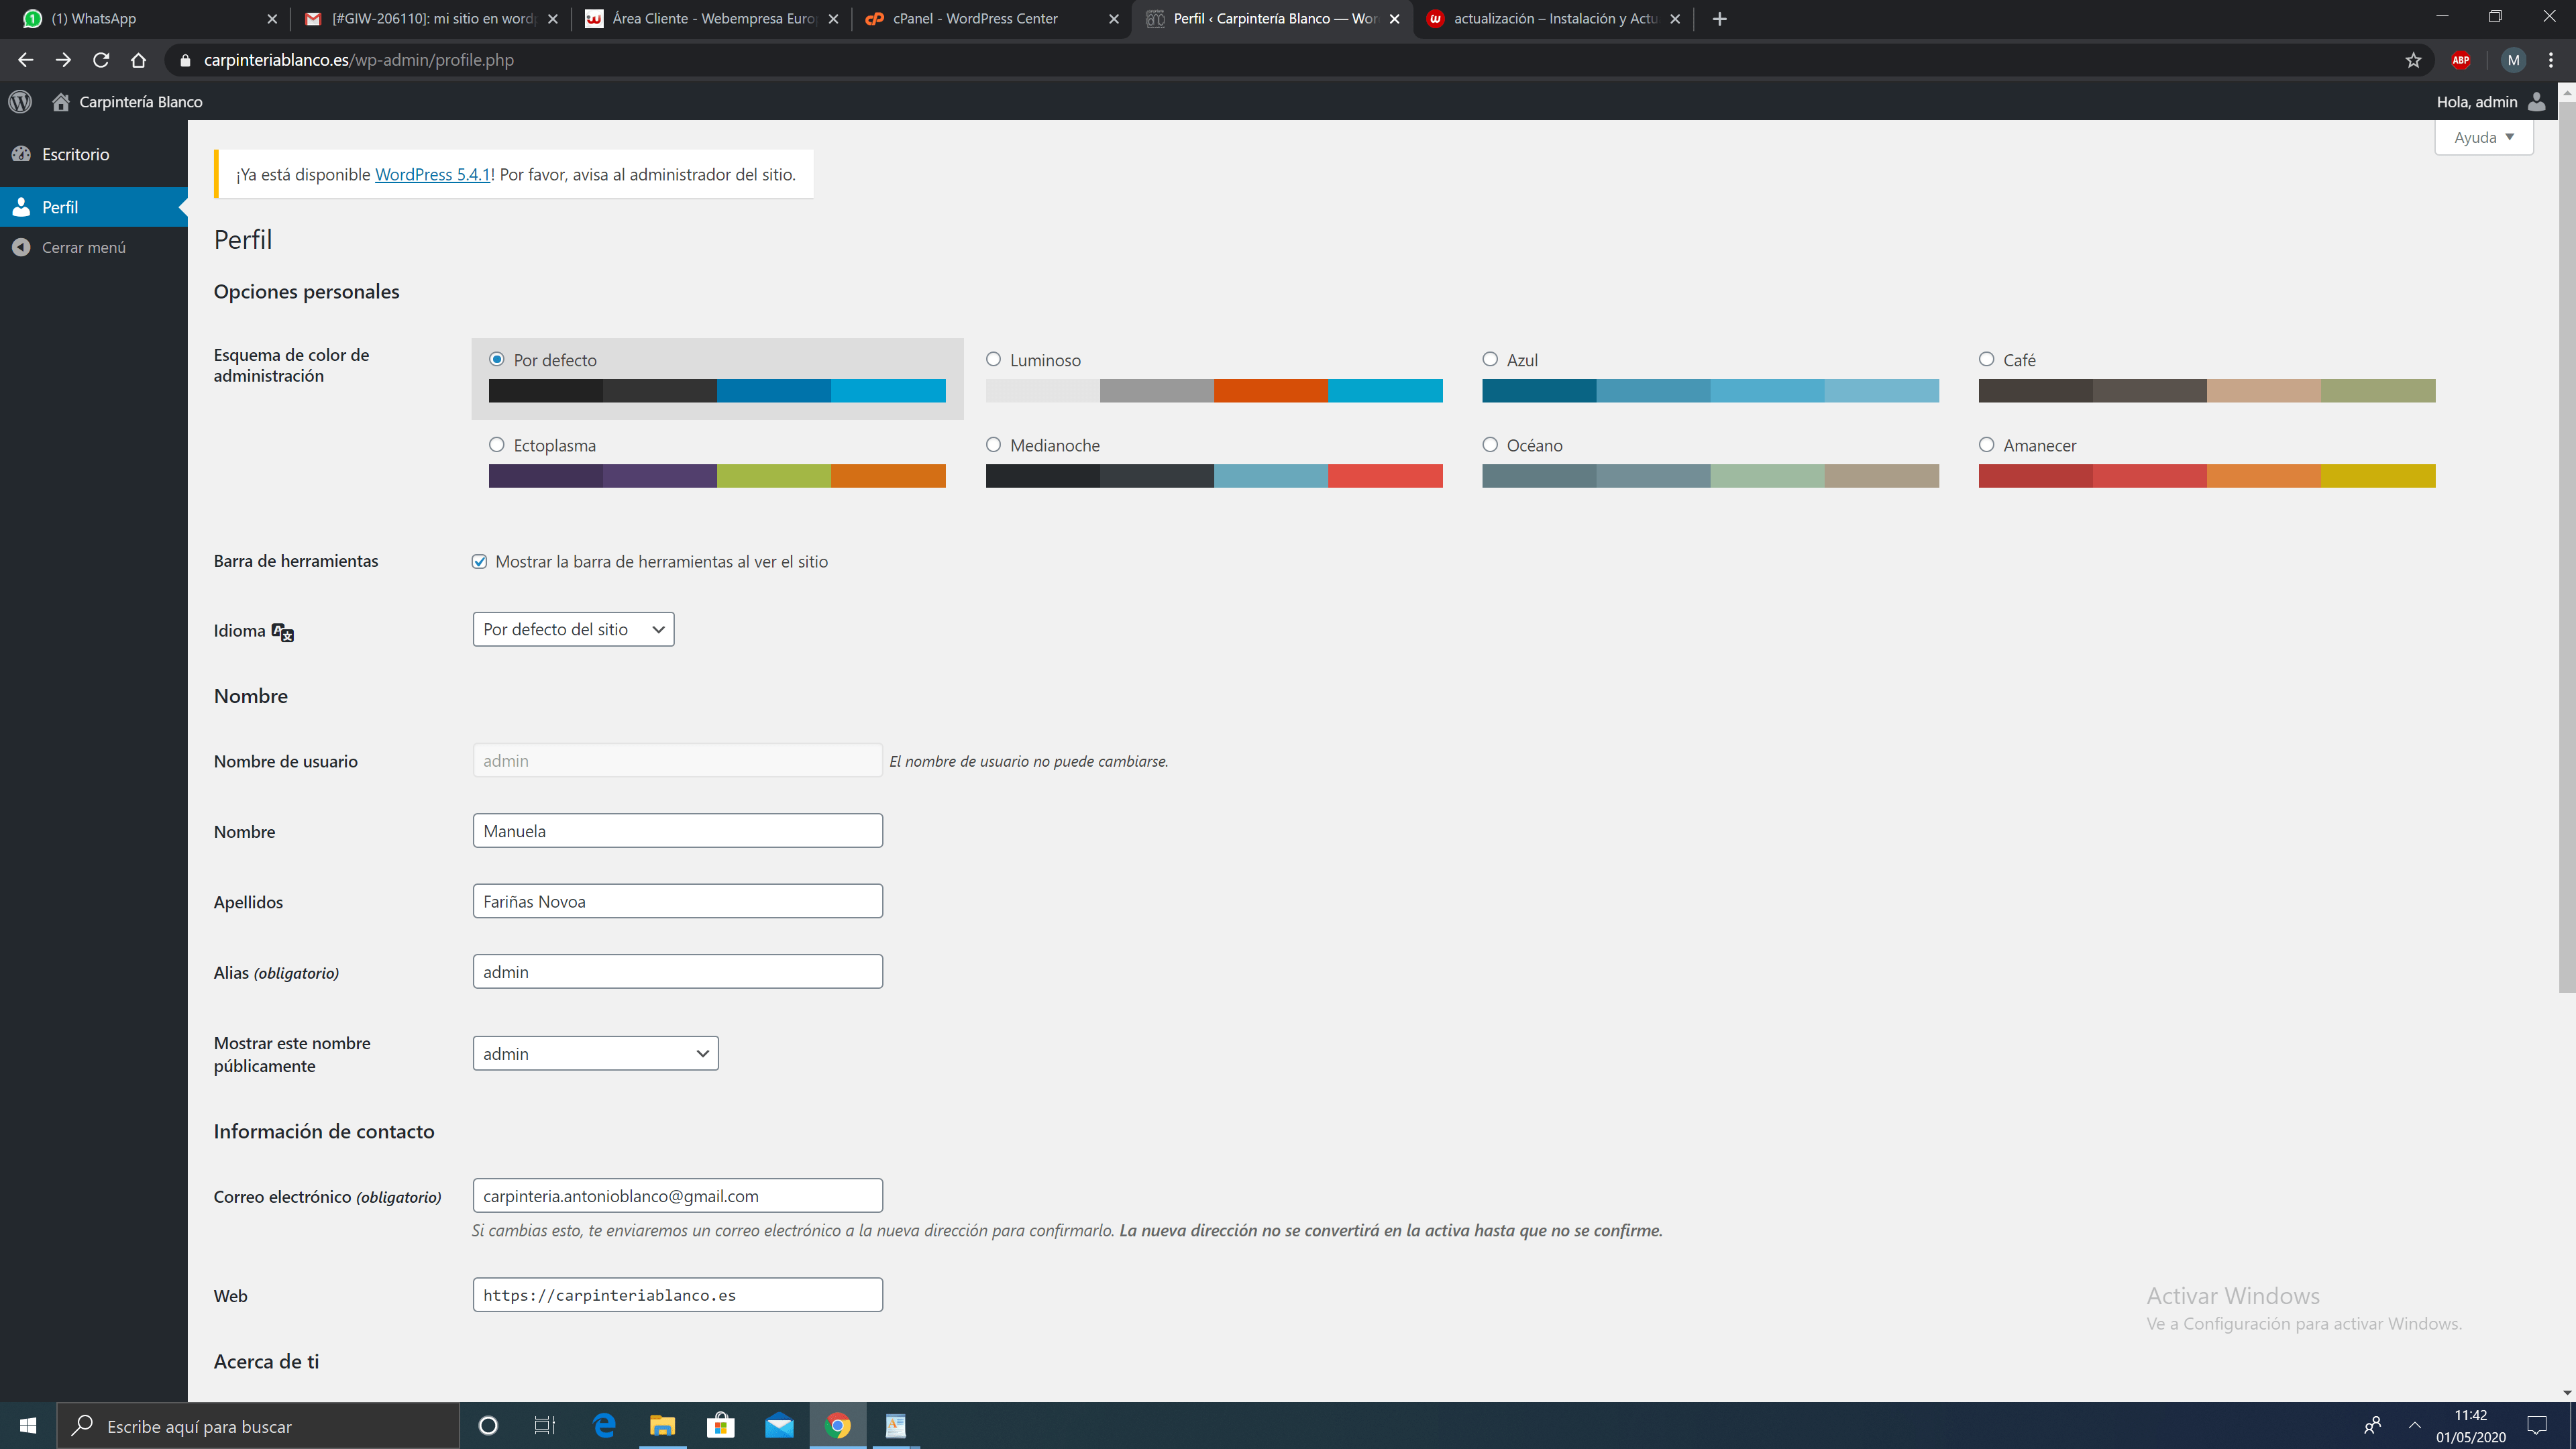
Task: Select Azul color scheme
Action: click(1490, 359)
